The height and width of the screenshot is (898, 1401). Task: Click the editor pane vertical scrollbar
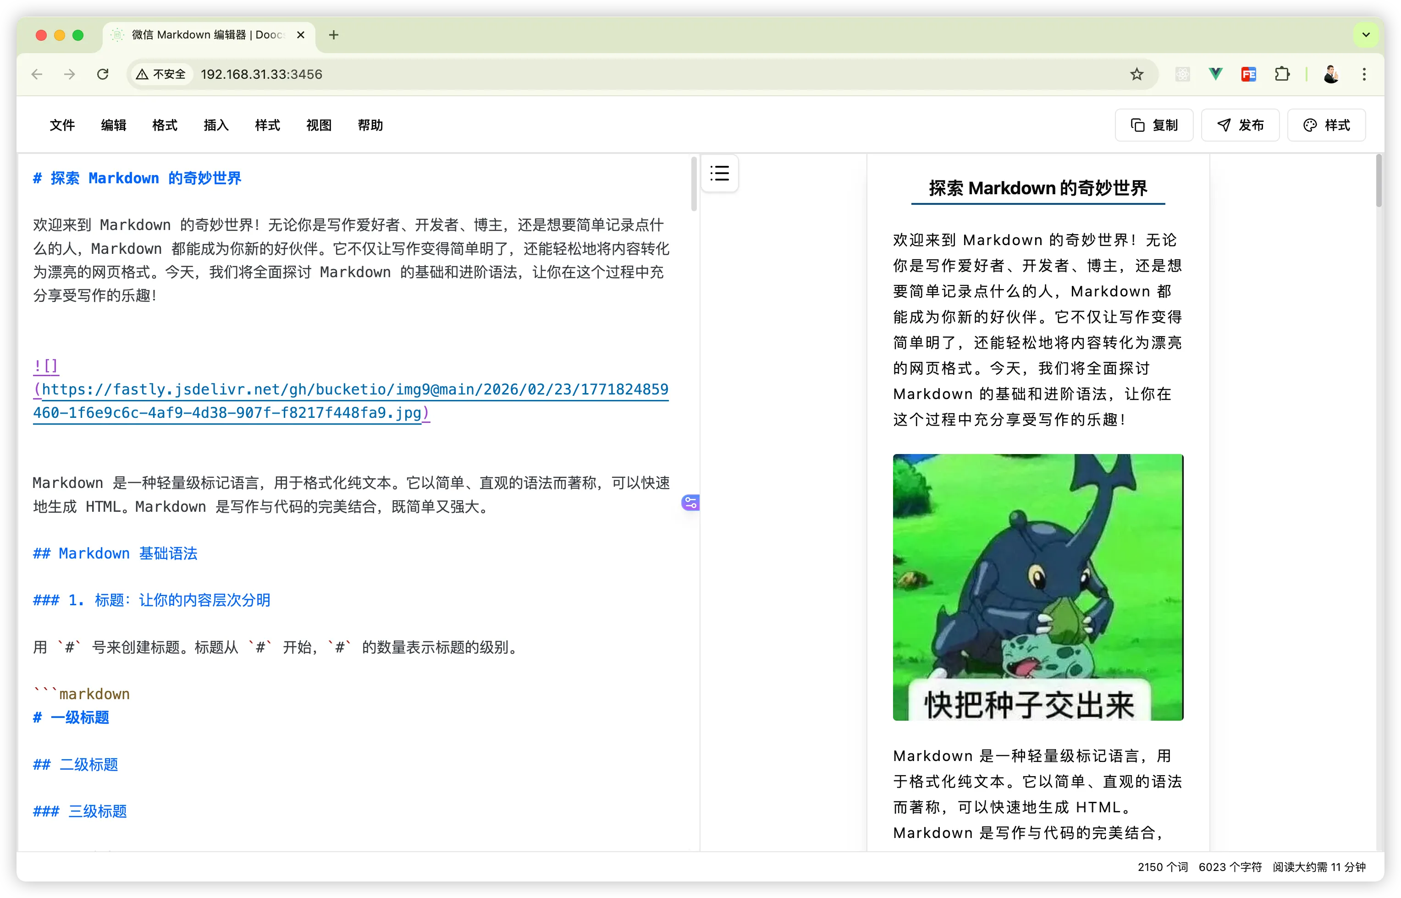click(x=695, y=184)
